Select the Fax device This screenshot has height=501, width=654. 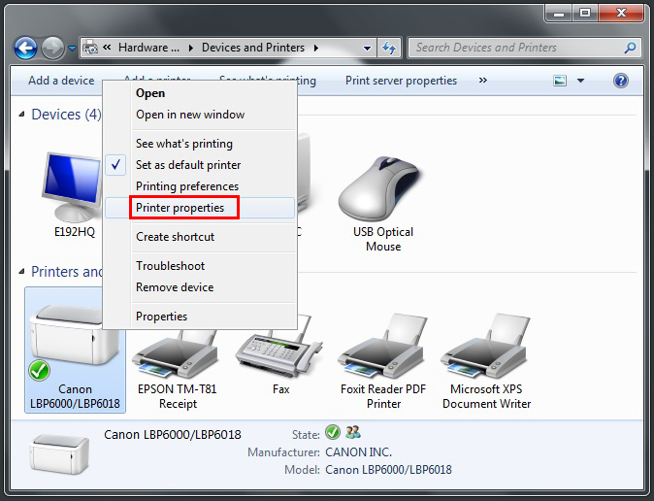(280, 357)
